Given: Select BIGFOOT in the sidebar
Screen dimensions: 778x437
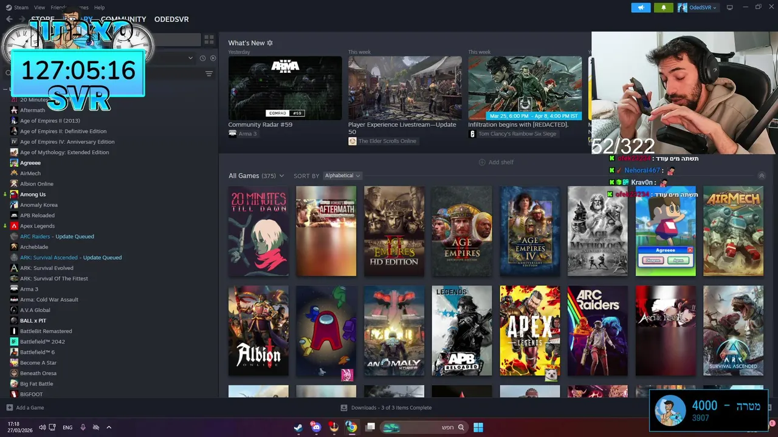Looking at the screenshot, I should pos(32,394).
